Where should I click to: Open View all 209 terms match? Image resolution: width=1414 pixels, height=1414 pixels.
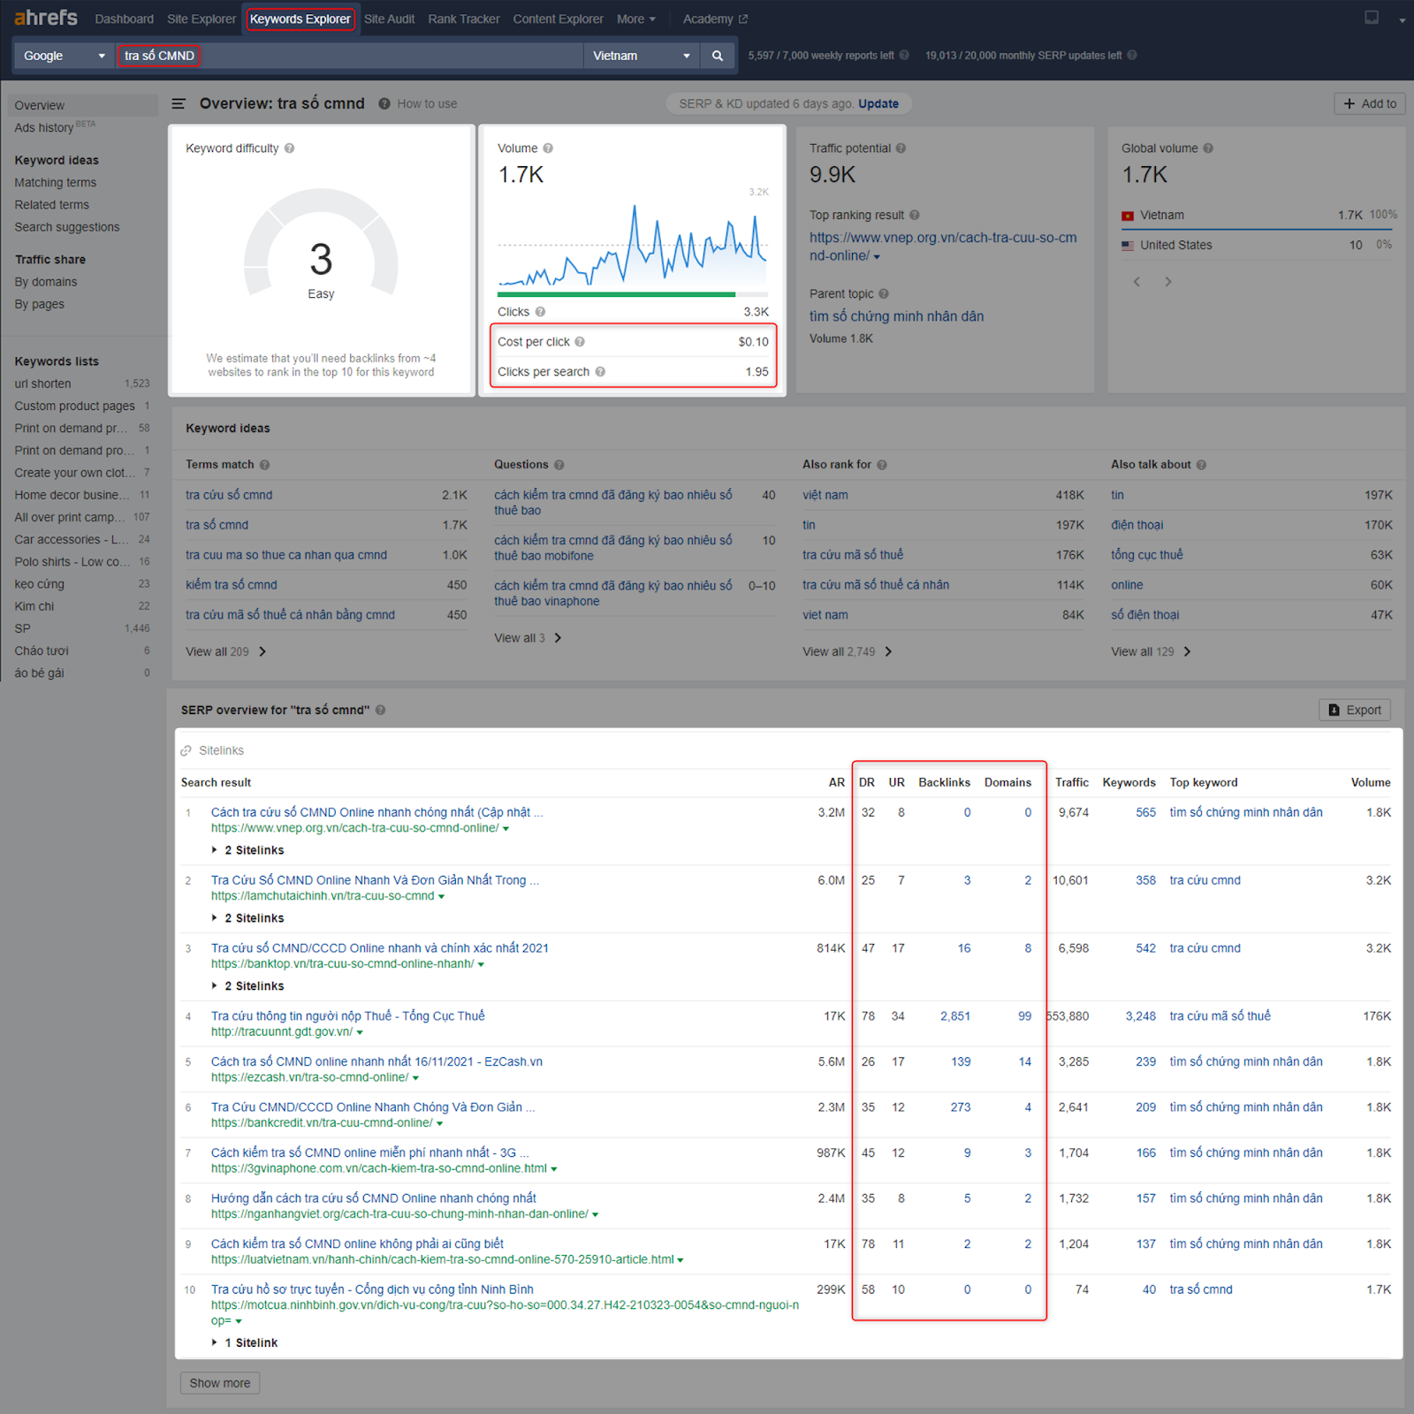click(226, 651)
